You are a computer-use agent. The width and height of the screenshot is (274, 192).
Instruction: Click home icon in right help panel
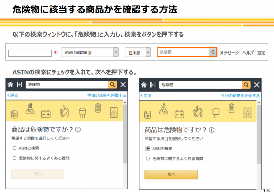(144, 85)
